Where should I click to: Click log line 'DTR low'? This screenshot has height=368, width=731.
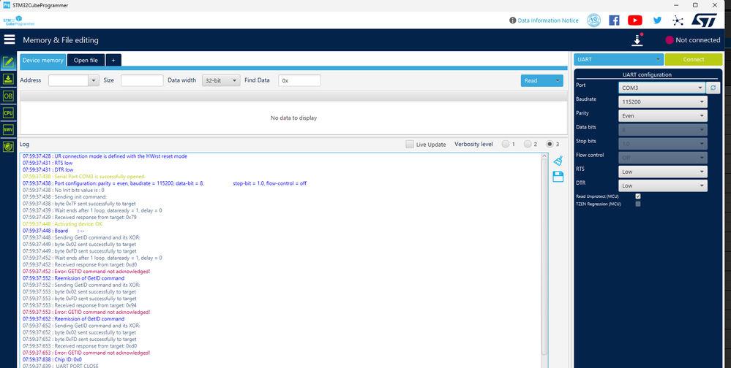click(x=48, y=170)
